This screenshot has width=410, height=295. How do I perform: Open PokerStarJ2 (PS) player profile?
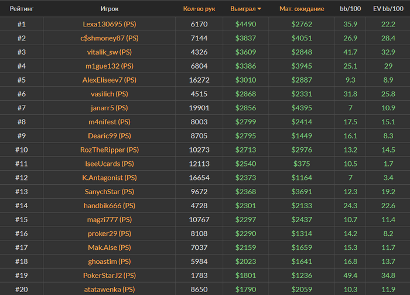pyautogui.click(x=110, y=276)
